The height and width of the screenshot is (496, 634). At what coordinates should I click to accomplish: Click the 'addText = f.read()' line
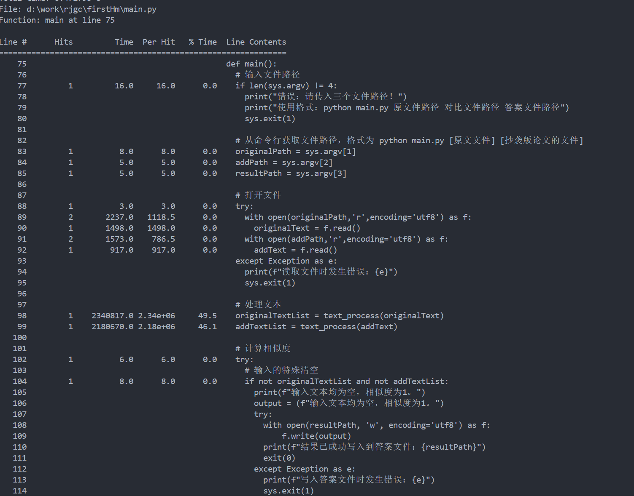tap(295, 250)
